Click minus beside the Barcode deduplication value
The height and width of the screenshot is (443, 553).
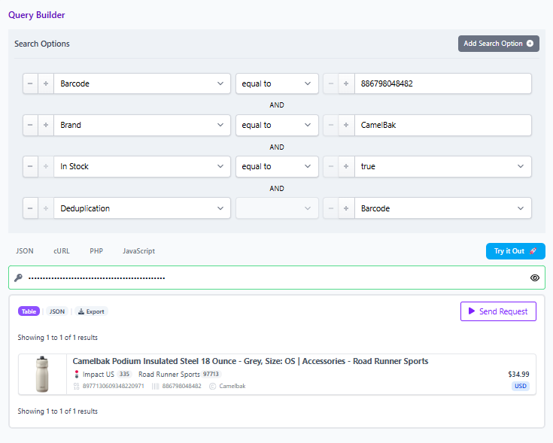331,208
